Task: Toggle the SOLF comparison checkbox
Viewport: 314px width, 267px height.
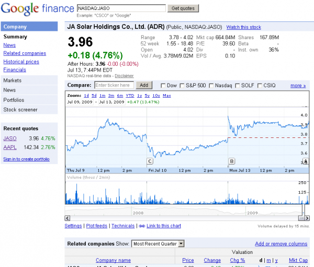Action: pos(237,86)
